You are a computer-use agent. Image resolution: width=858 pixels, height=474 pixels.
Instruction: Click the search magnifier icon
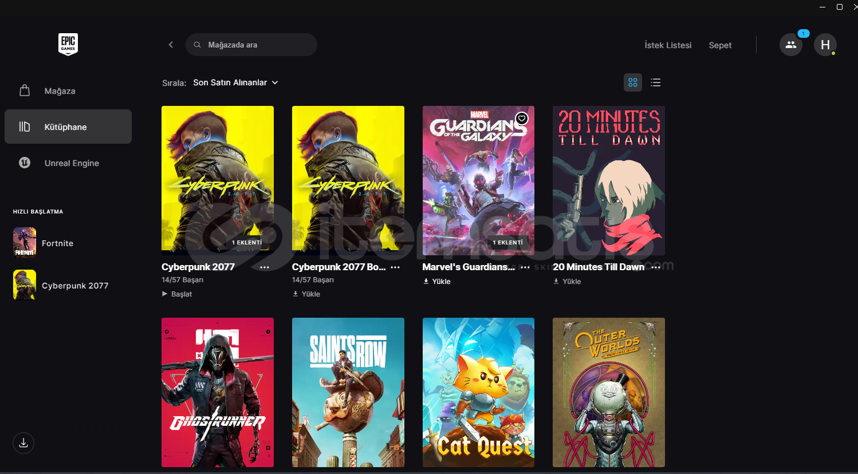(x=197, y=45)
